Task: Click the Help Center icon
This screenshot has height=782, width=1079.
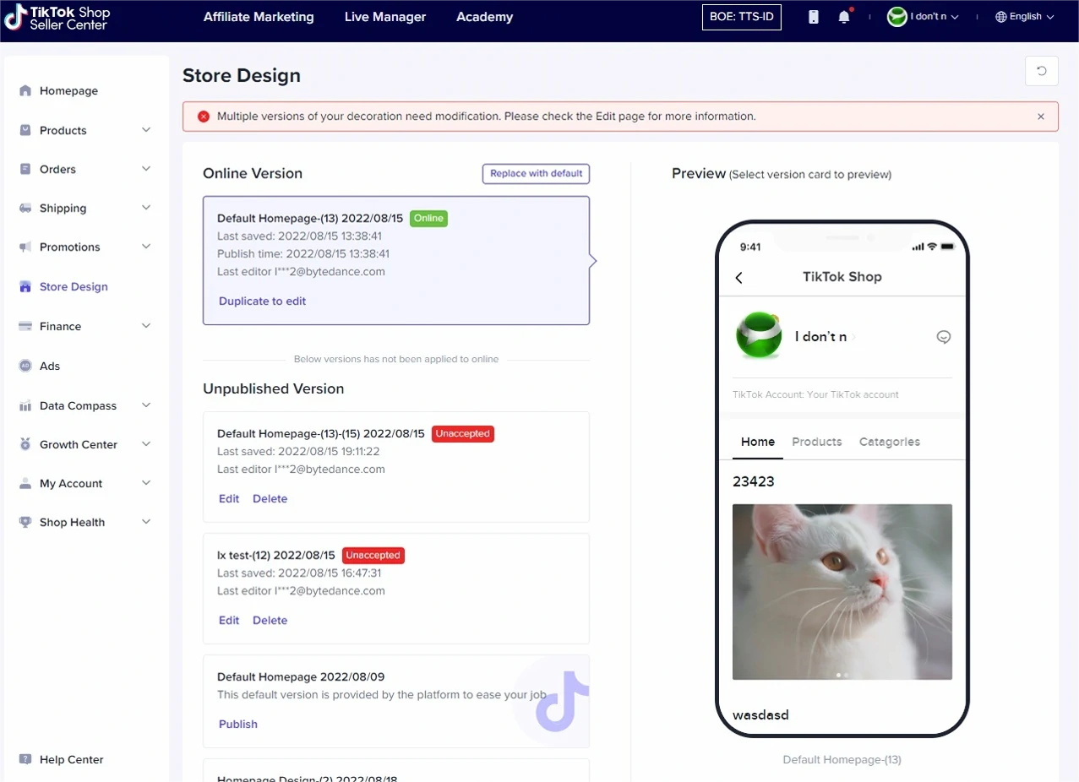Action: click(25, 759)
